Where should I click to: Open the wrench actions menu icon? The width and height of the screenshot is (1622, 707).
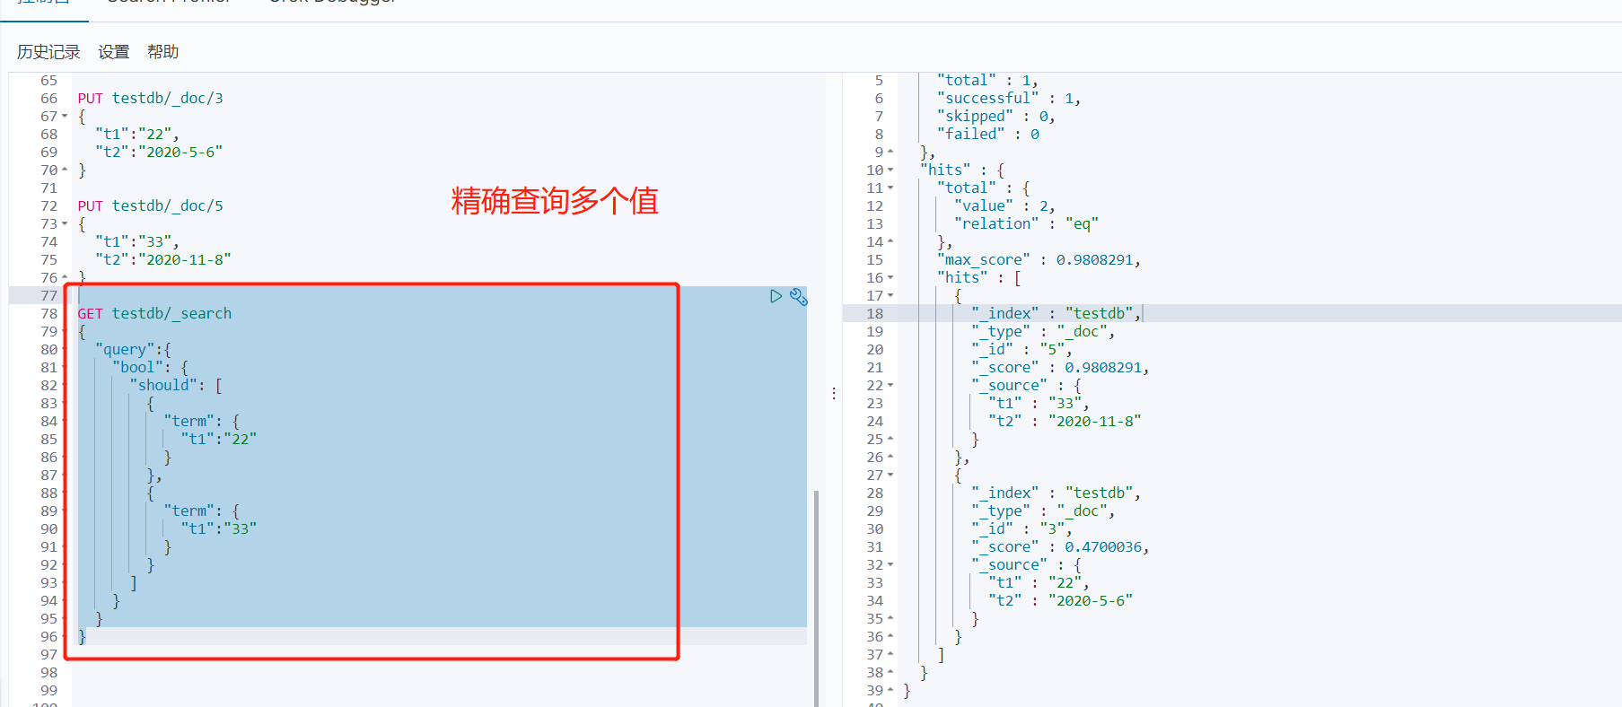(798, 296)
